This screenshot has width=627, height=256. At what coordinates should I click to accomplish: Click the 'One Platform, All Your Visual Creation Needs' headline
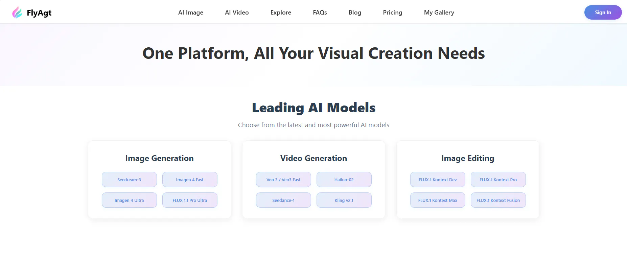[313, 53]
